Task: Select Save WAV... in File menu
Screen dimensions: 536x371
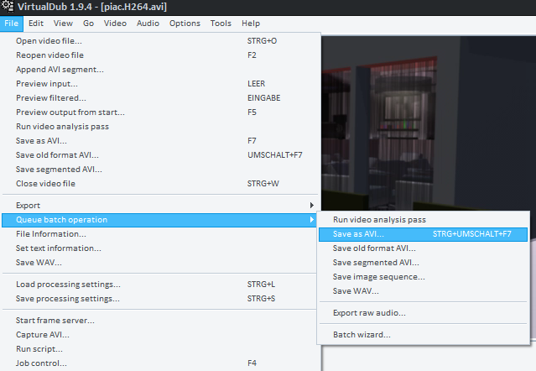Action: coord(160,263)
